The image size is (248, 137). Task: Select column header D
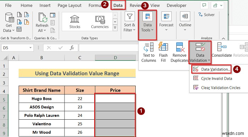pos(115,58)
